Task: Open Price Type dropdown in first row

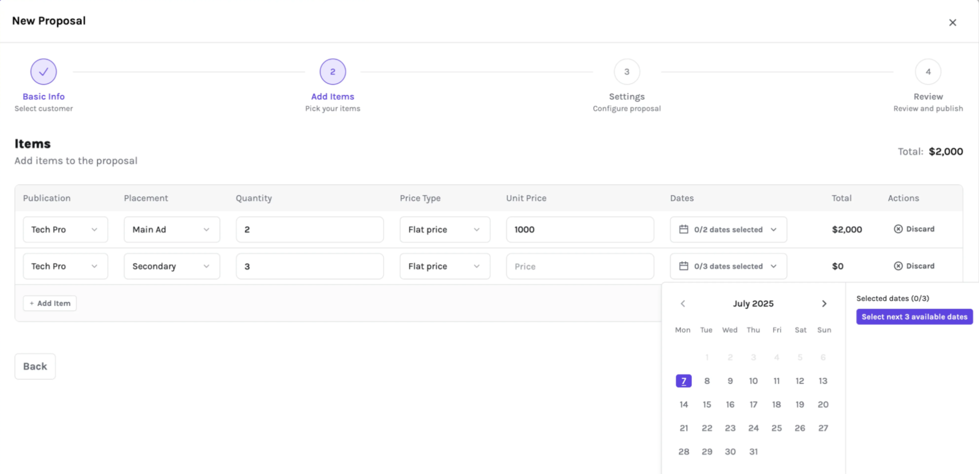Action: tap(445, 229)
